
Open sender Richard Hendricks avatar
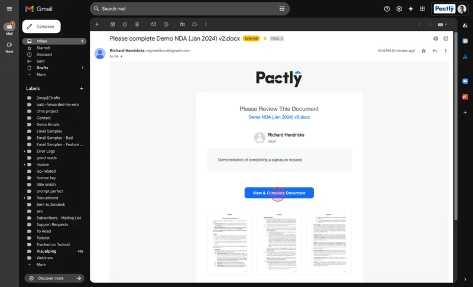(100, 53)
